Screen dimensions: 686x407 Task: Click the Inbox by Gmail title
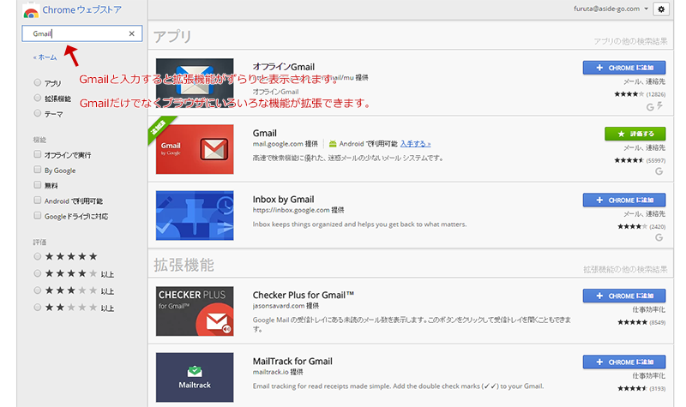coord(283,200)
